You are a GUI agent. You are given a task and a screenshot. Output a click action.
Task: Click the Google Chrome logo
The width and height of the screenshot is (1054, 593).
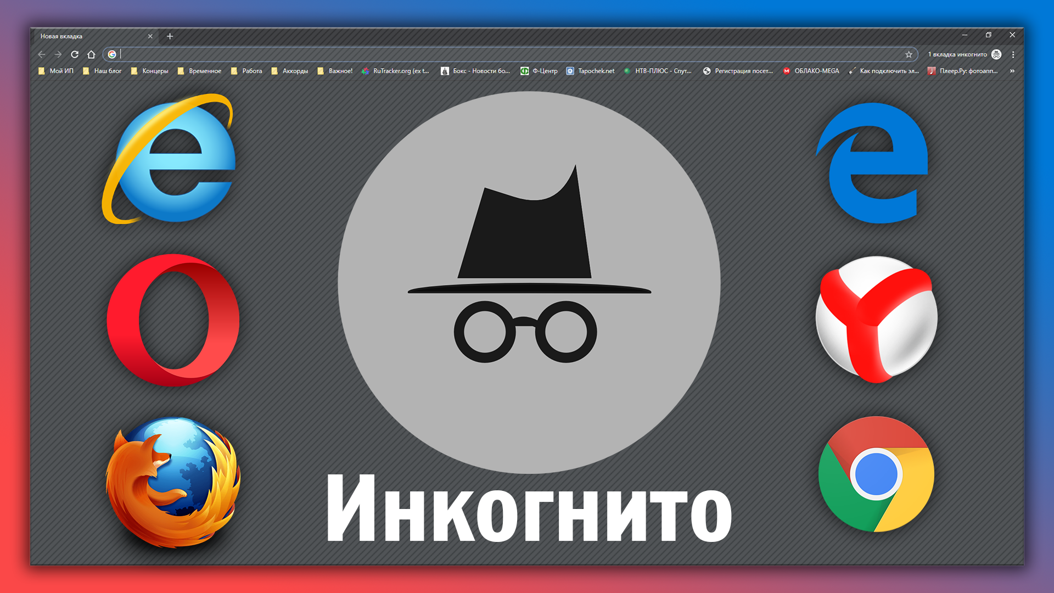point(876,474)
